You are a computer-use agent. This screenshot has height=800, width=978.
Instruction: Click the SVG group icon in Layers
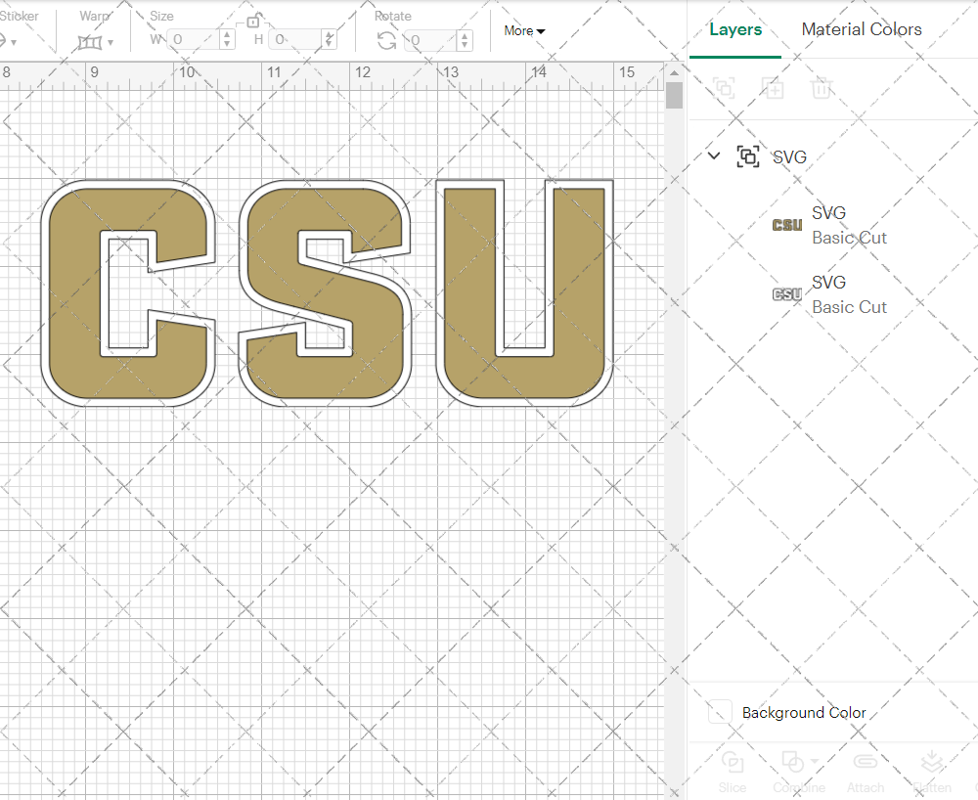(748, 156)
